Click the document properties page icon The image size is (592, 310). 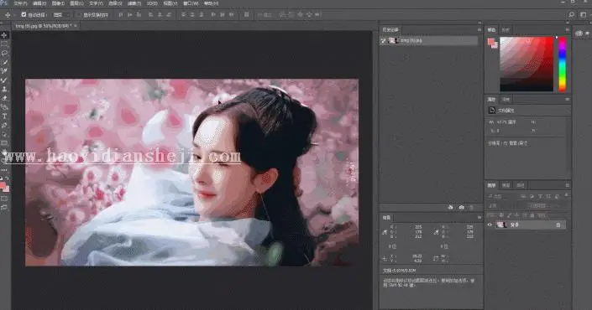pos(492,111)
